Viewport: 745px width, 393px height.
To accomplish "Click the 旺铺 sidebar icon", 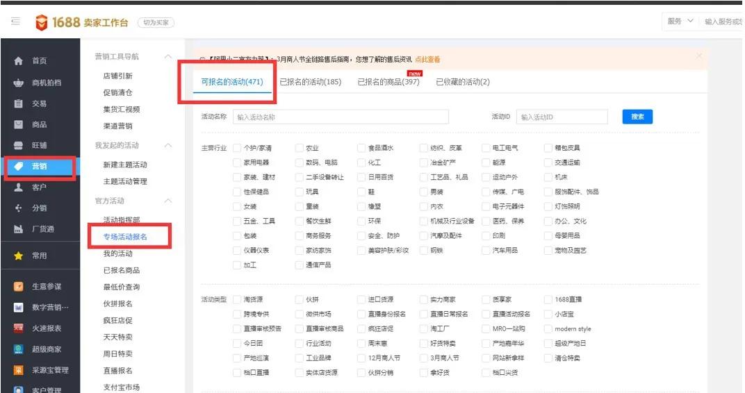I will tap(19, 145).
